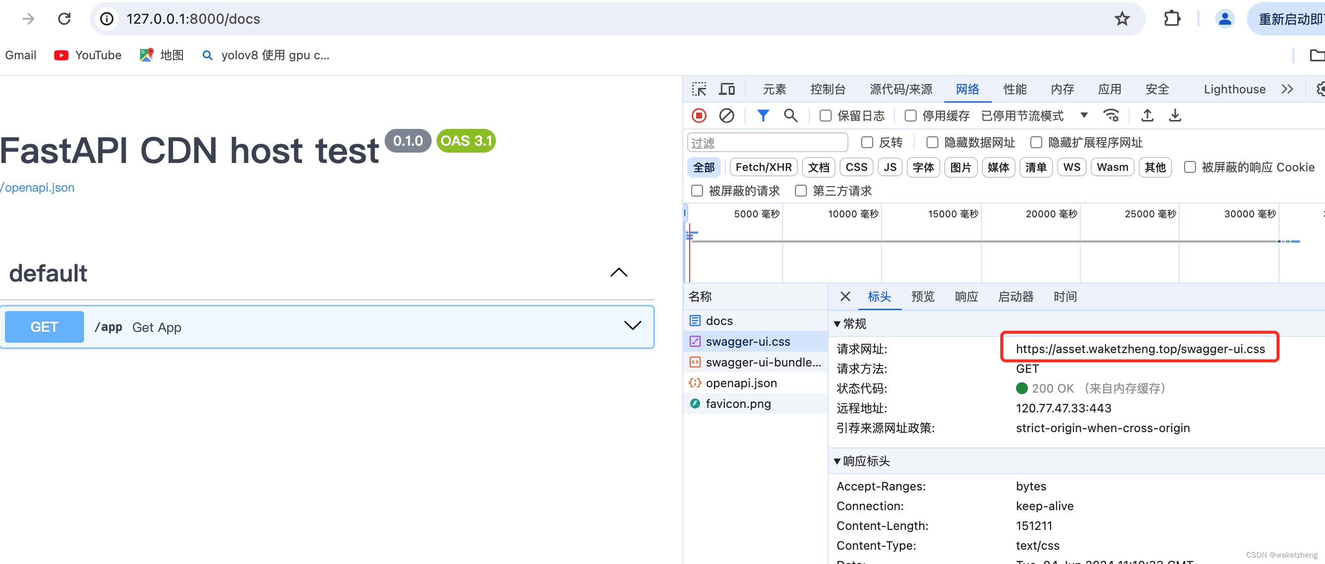Collapse the default API section
This screenshot has width=1325, height=564.
618,273
